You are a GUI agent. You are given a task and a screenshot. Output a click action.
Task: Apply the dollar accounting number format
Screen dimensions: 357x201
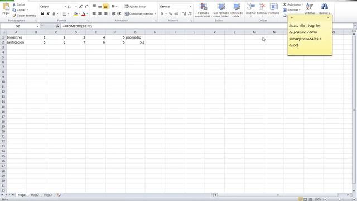pyautogui.click(x=162, y=14)
